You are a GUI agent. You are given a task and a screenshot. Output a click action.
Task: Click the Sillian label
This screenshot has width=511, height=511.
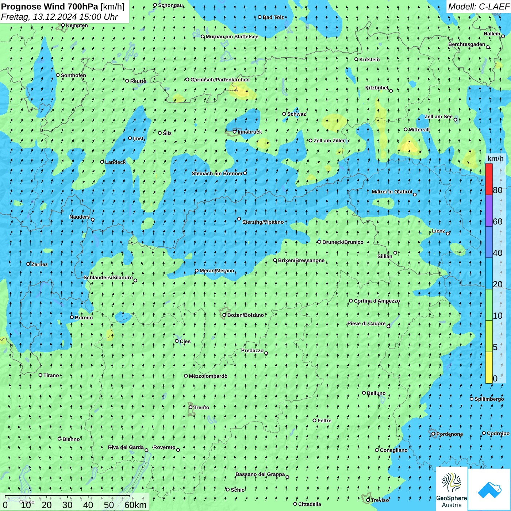click(x=385, y=256)
